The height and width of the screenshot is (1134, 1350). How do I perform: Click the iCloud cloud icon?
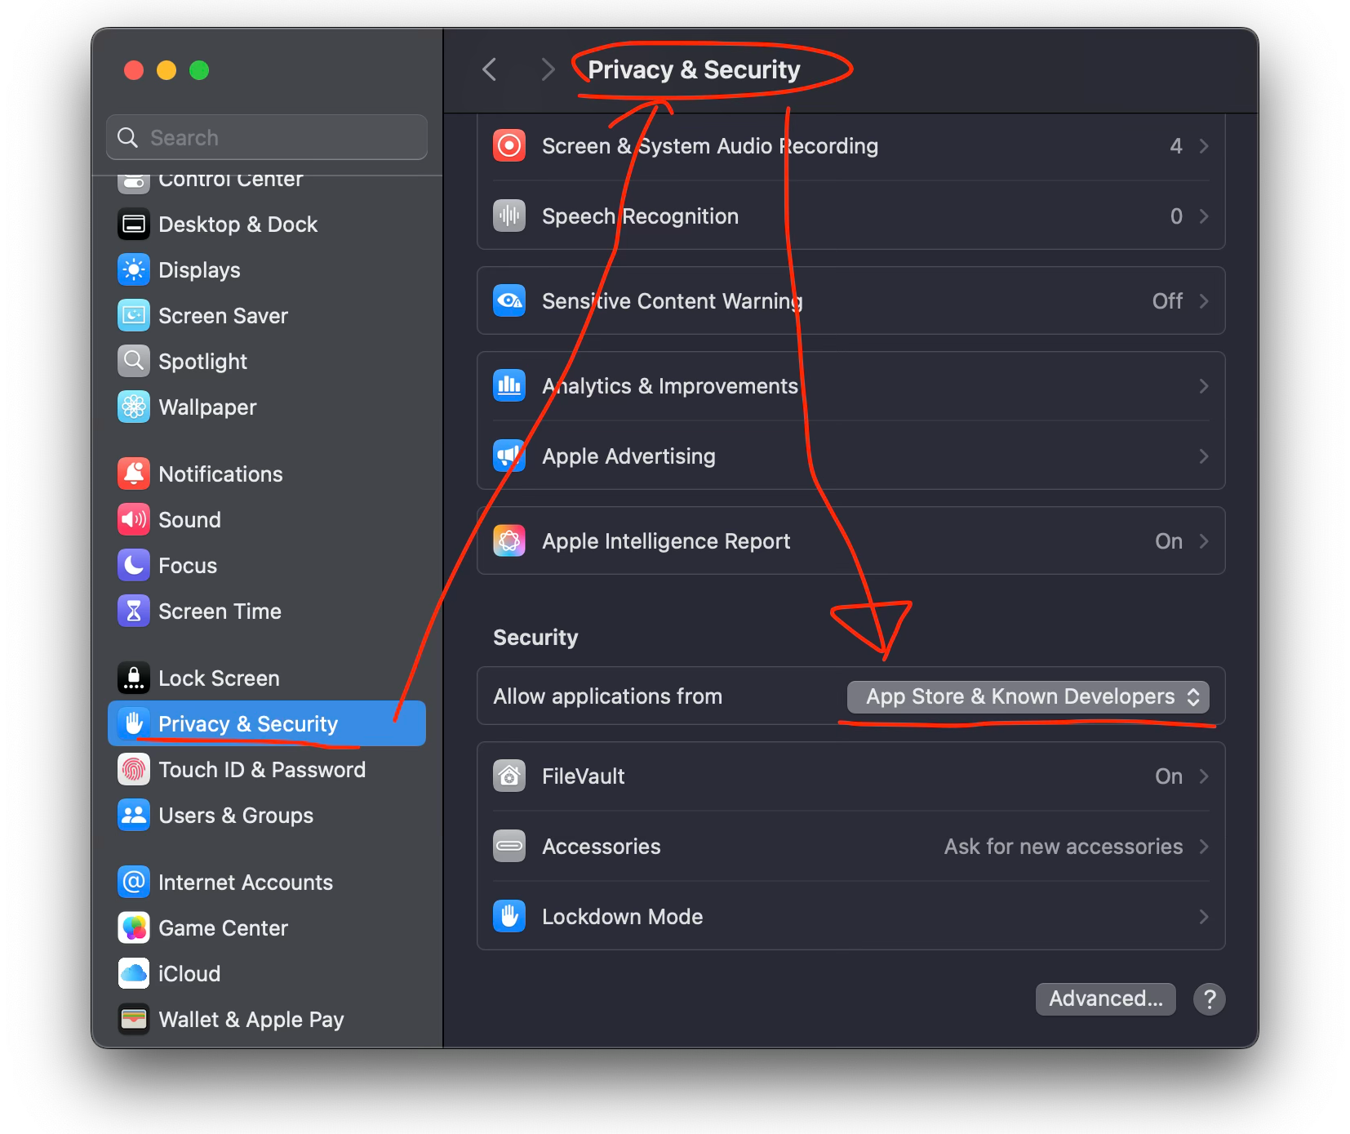pos(134,974)
